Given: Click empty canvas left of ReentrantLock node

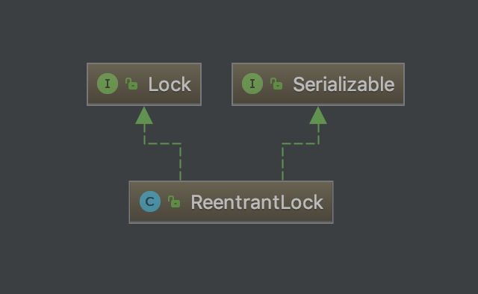Looking at the screenshot, I should [x=64, y=202].
